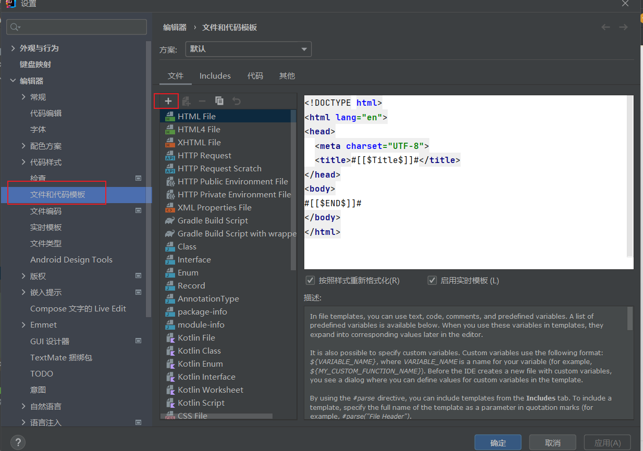Expand the 版权 tree node

tap(23, 276)
